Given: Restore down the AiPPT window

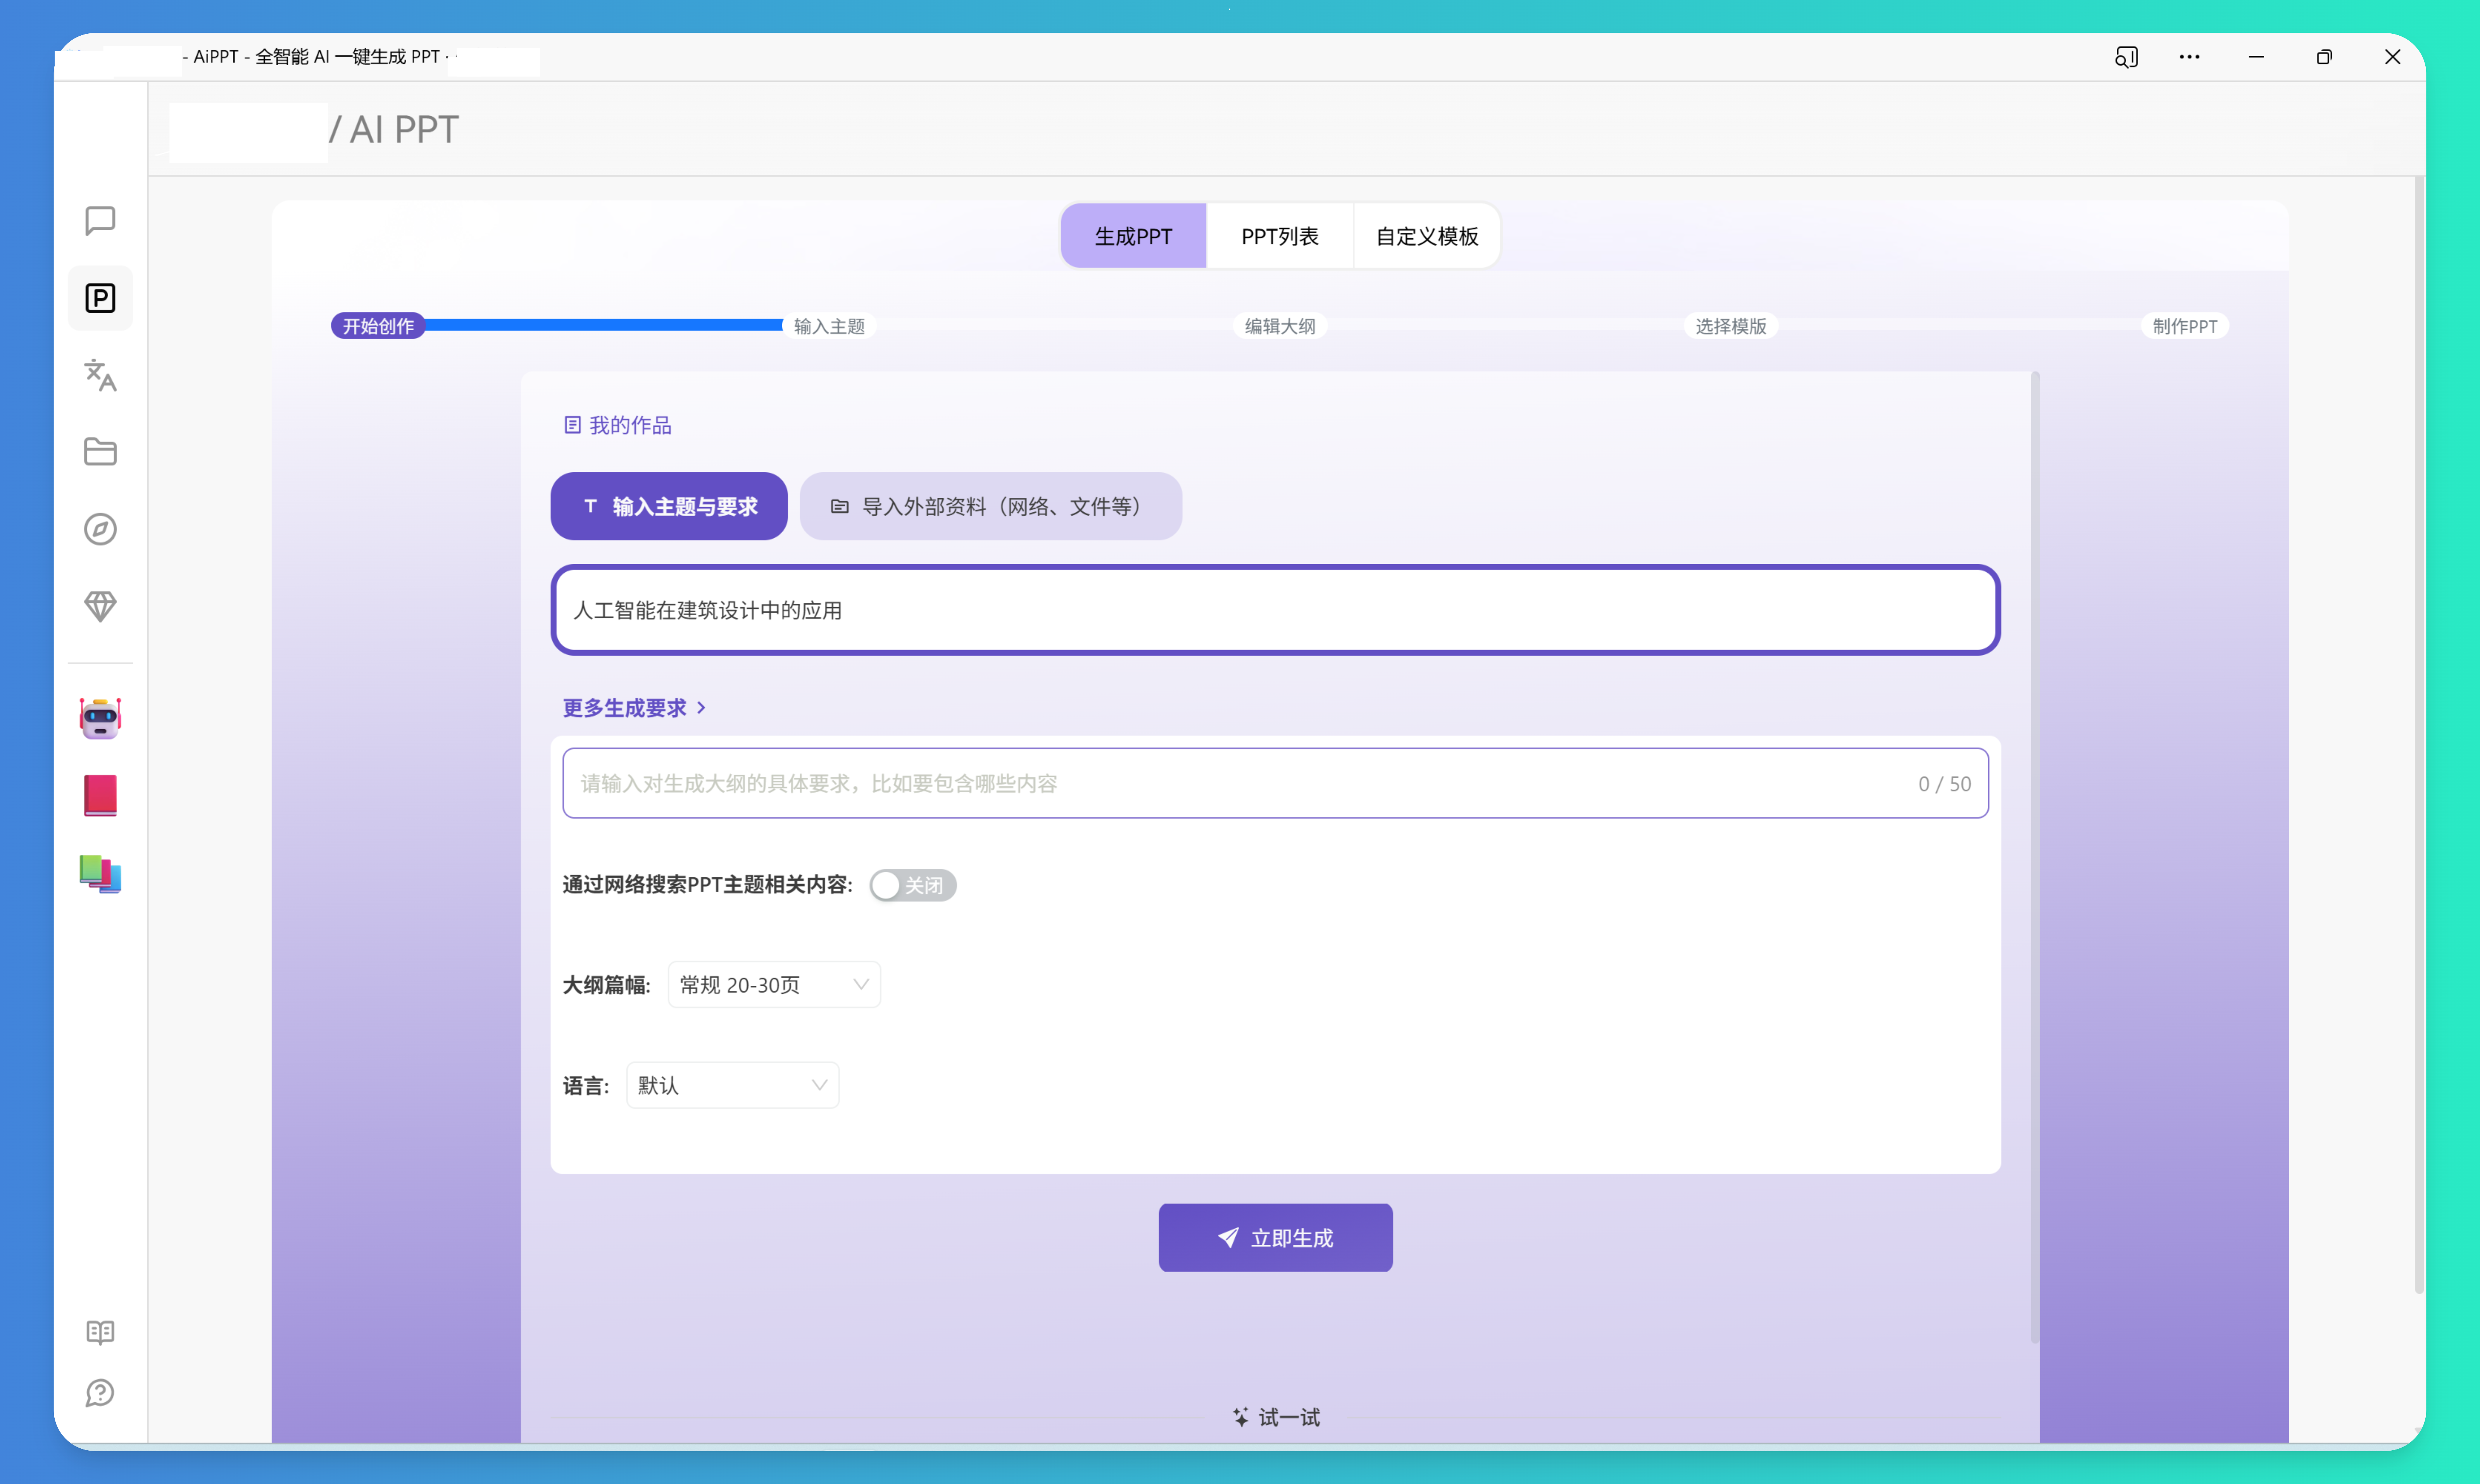Looking at the screenshot, I should (x=2324, y=57).
